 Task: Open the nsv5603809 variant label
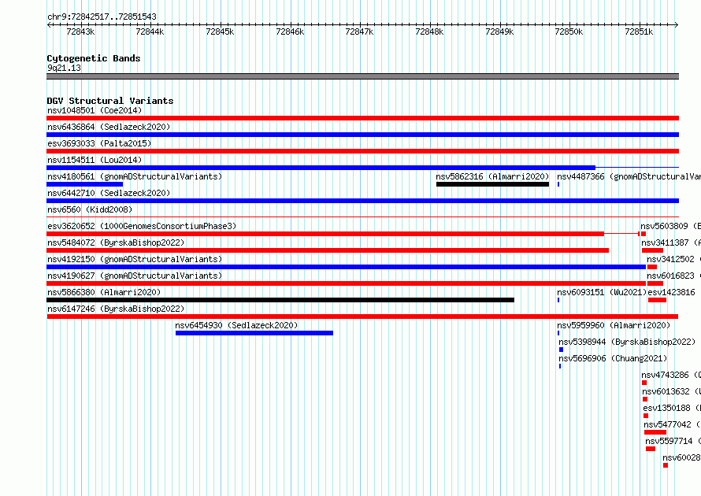[x=670, y=226]
